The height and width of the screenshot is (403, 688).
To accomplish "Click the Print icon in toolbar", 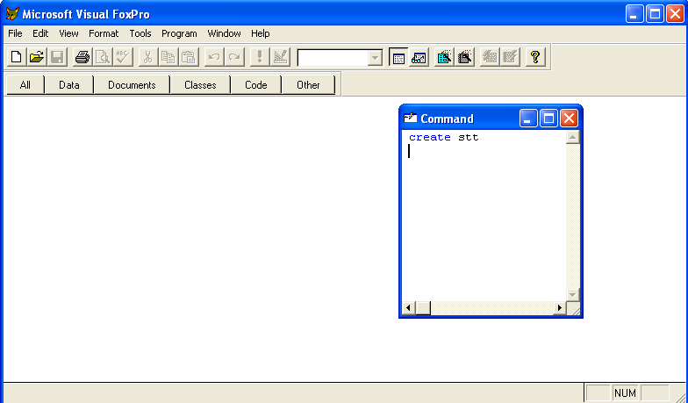I will (x=82, y=57).
